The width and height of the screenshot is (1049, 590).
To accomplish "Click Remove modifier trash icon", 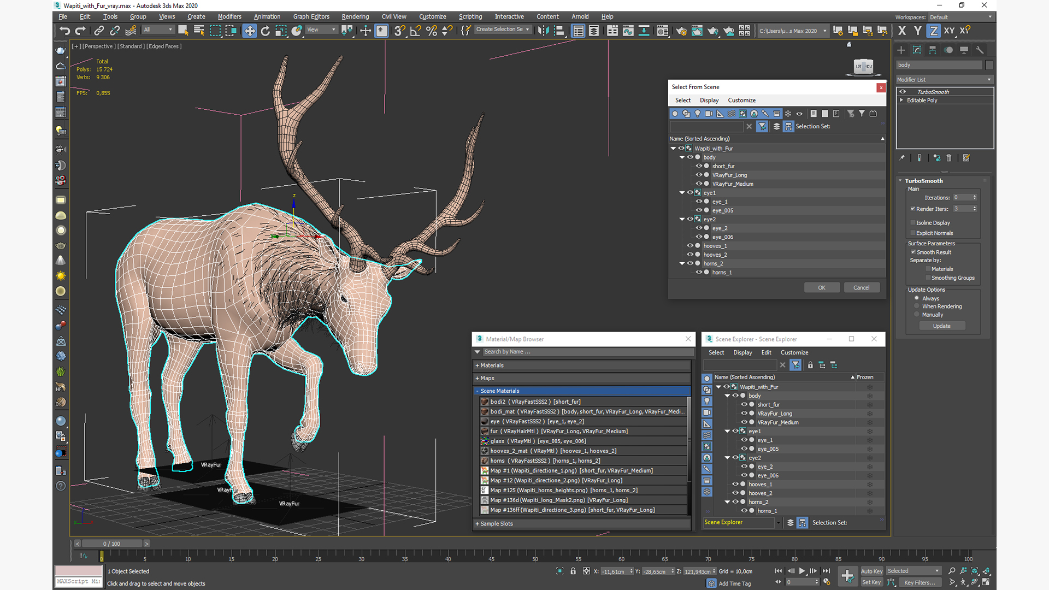I will [x=949, y=158].
